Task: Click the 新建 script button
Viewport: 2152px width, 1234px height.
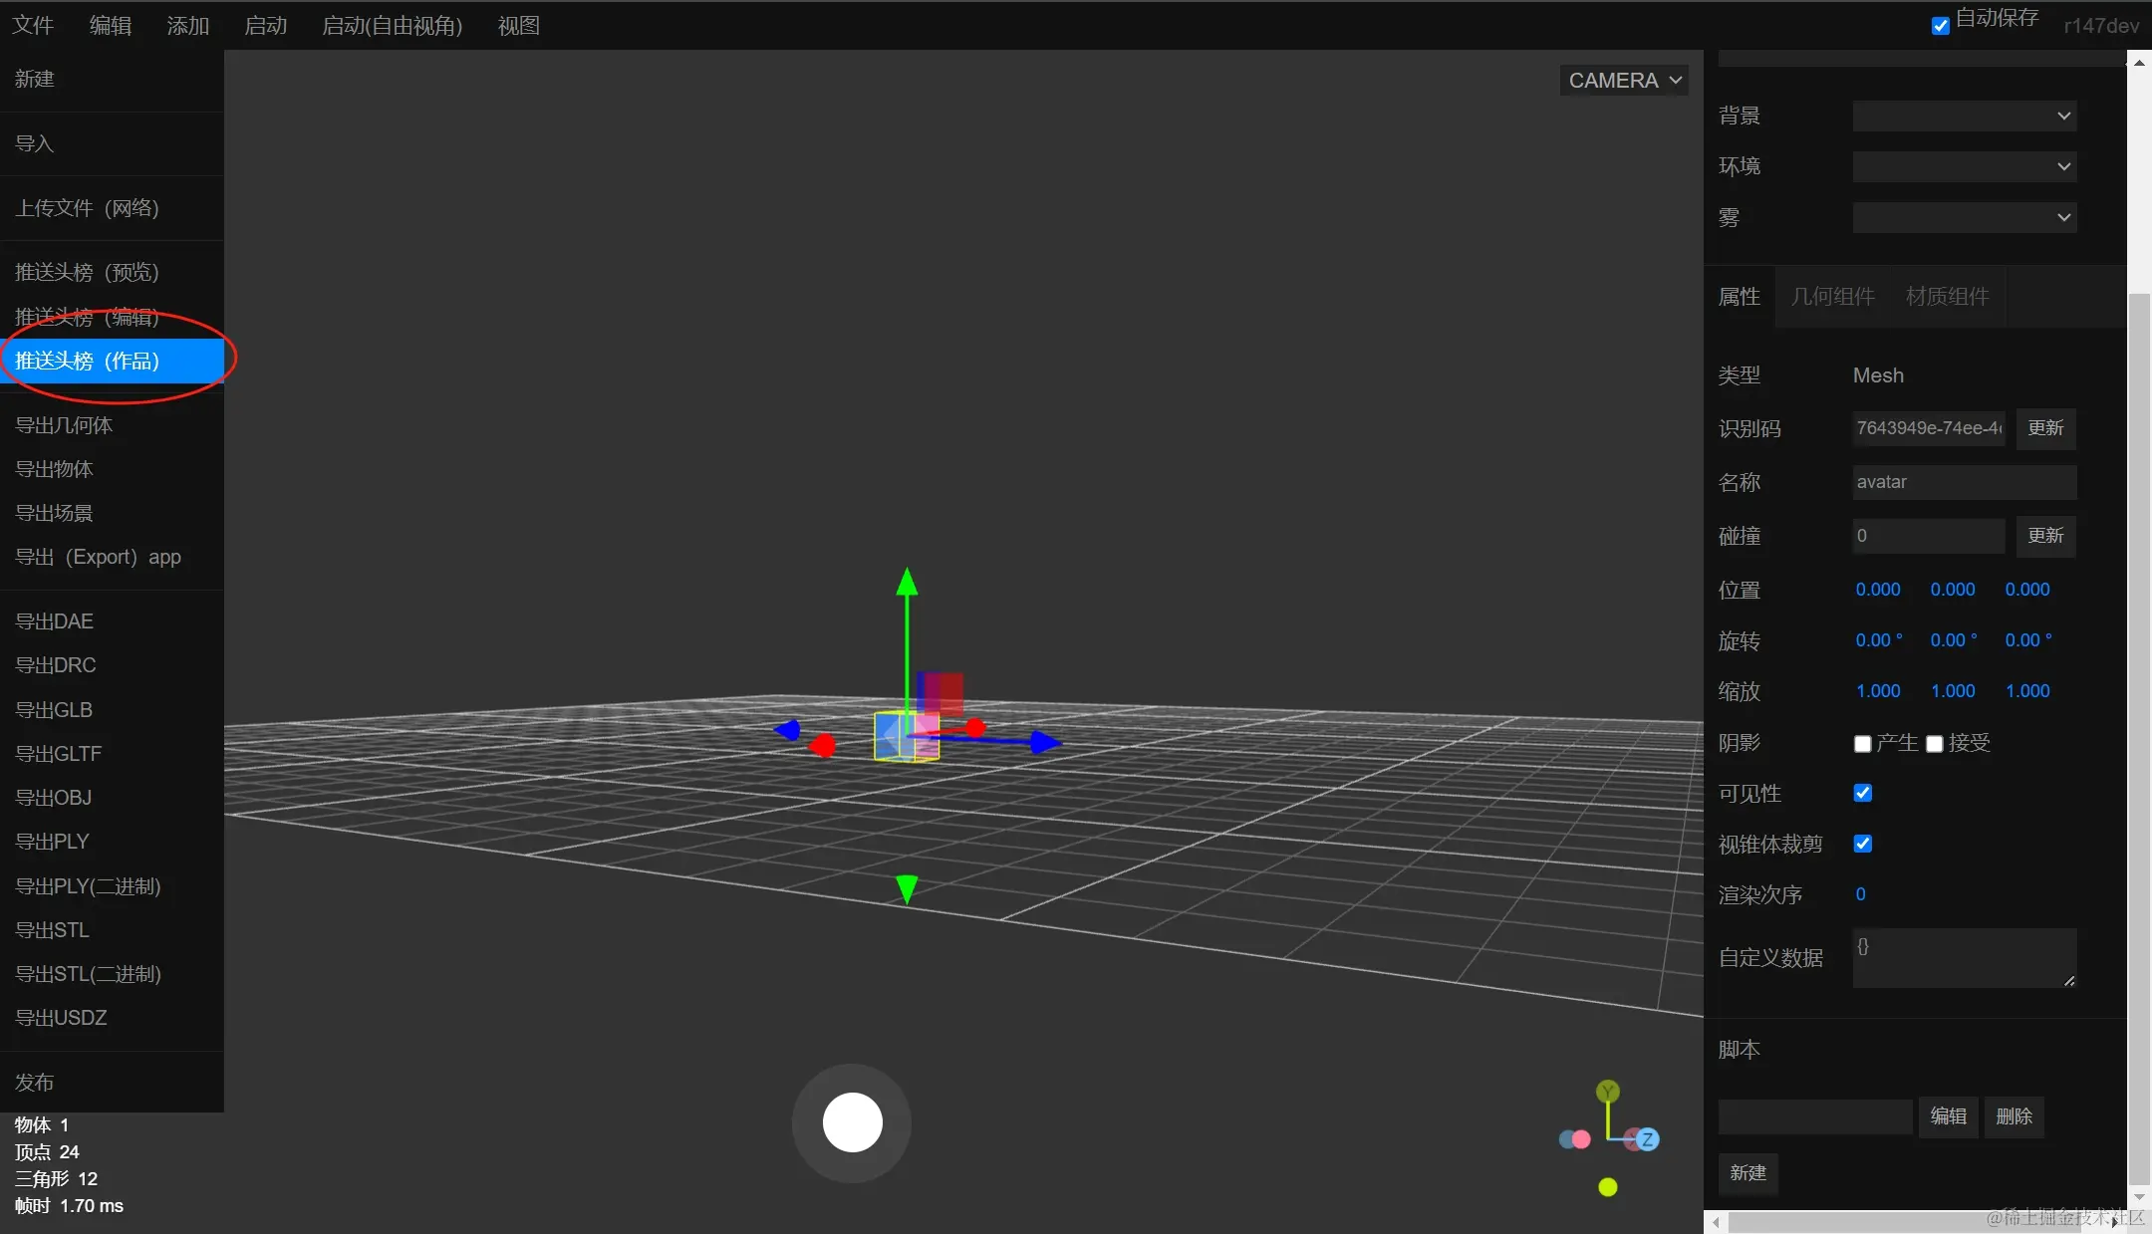Action: pyautogui.click(x=1748, y=1173)
